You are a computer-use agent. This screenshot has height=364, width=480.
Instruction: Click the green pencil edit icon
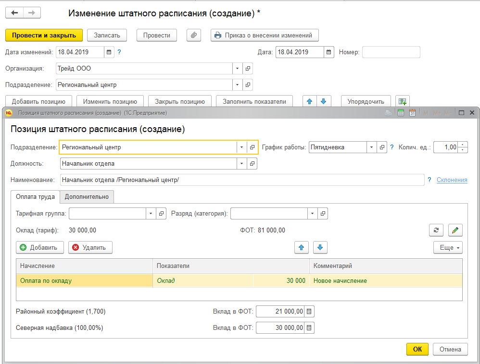tap(455, 230)
